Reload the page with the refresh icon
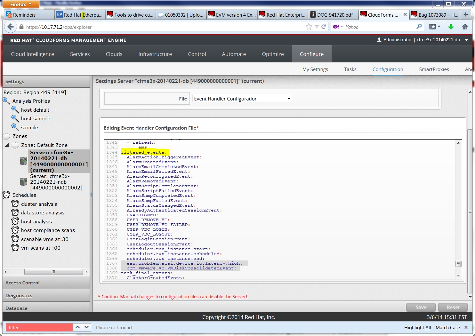Screen dimensions: 475x336 click(323, 27)
